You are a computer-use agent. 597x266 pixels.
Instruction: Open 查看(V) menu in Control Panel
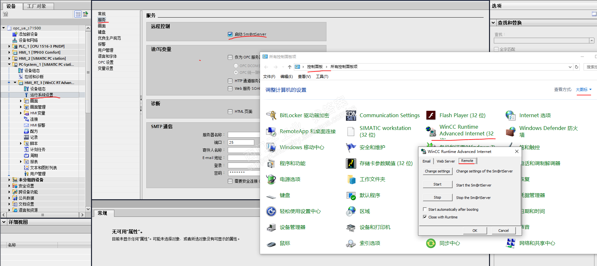click(304, 77)
